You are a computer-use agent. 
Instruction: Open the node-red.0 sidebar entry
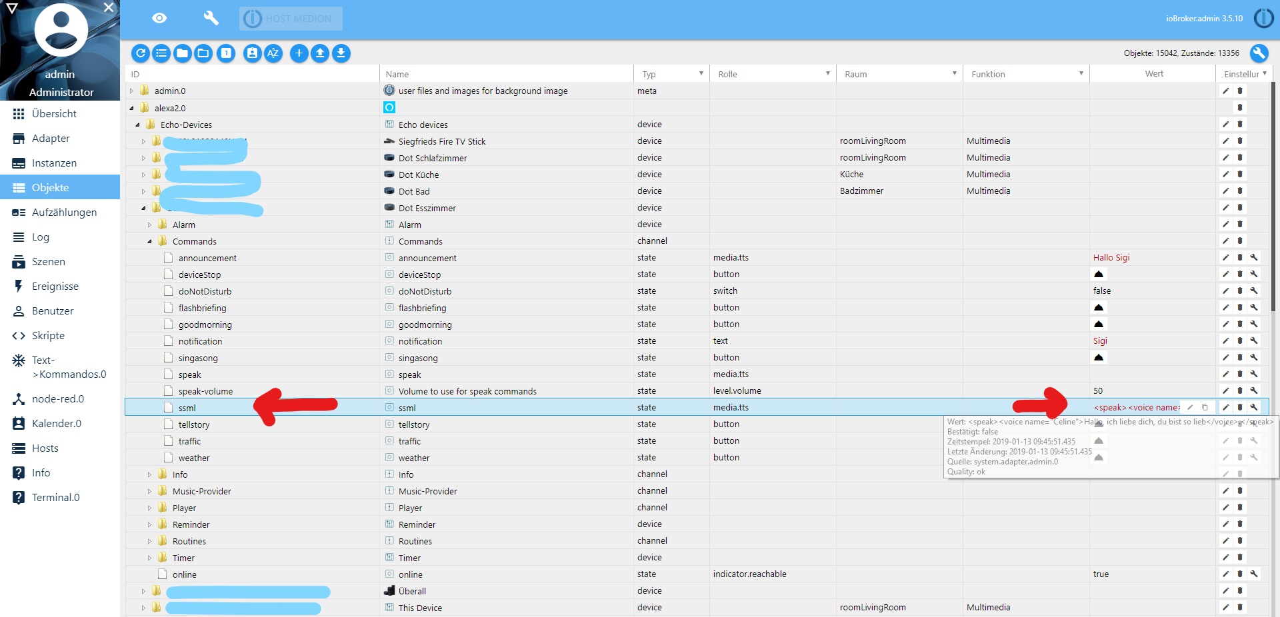point(60,399)
